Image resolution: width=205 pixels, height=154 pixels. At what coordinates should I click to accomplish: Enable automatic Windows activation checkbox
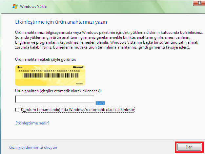point(17,110)
